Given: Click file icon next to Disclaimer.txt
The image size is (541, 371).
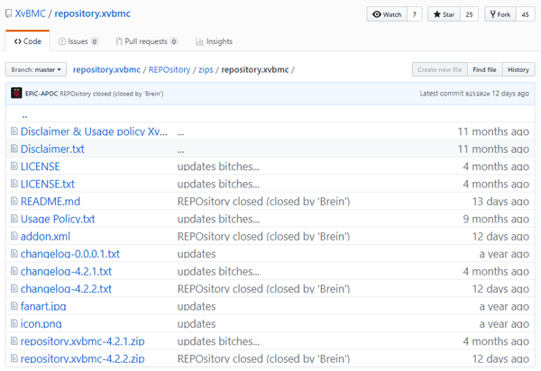Looking at the screenshot, I should tap(14, 149).
